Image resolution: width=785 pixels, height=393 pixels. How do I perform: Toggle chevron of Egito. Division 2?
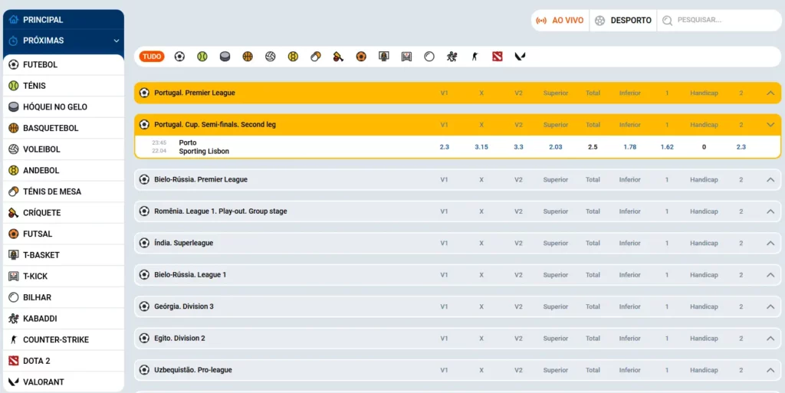pos(770,338)
